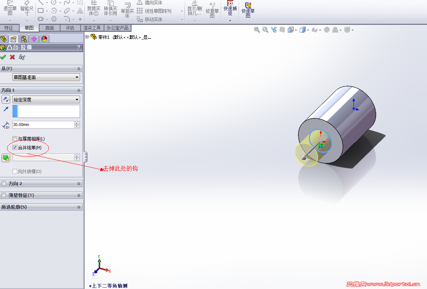Open the 草图基准面 From dropdown
Screen dimensions: 427x289
(x=46, y=77)
